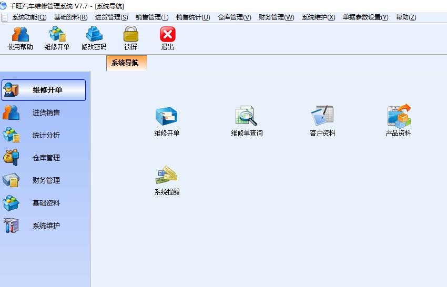
Task: Click the red 退出 exit icon
Action: tap(167, 38)
